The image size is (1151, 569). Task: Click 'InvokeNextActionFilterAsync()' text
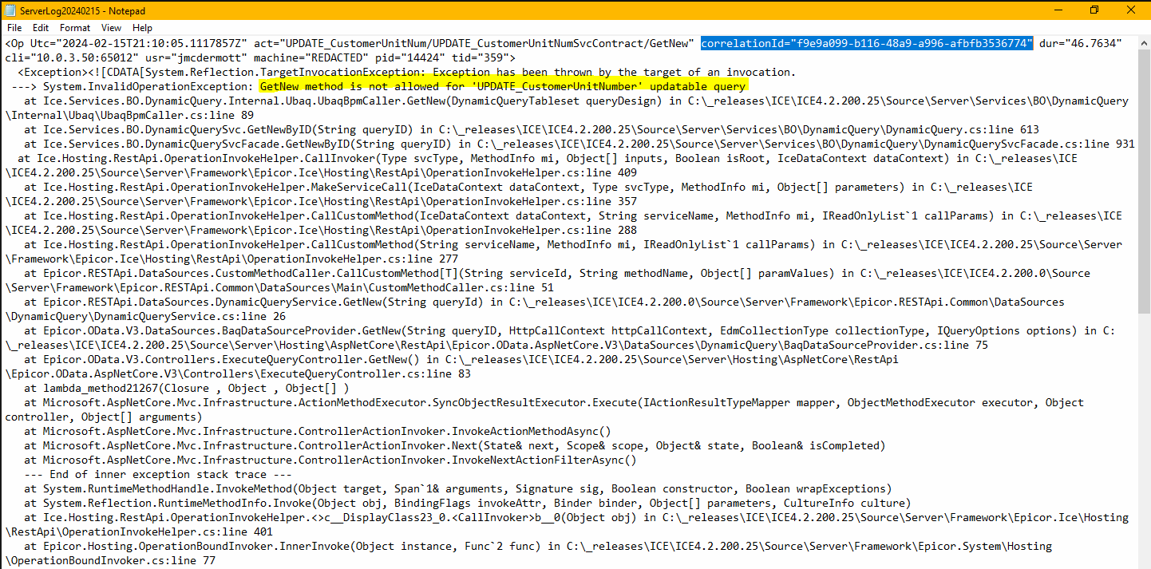[x=544, y=460]
